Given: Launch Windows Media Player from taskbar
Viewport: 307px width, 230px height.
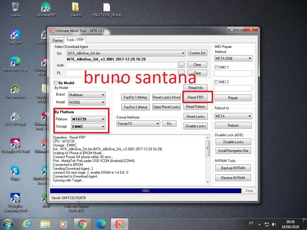Looking at the screenshot, I should (63, 224).
